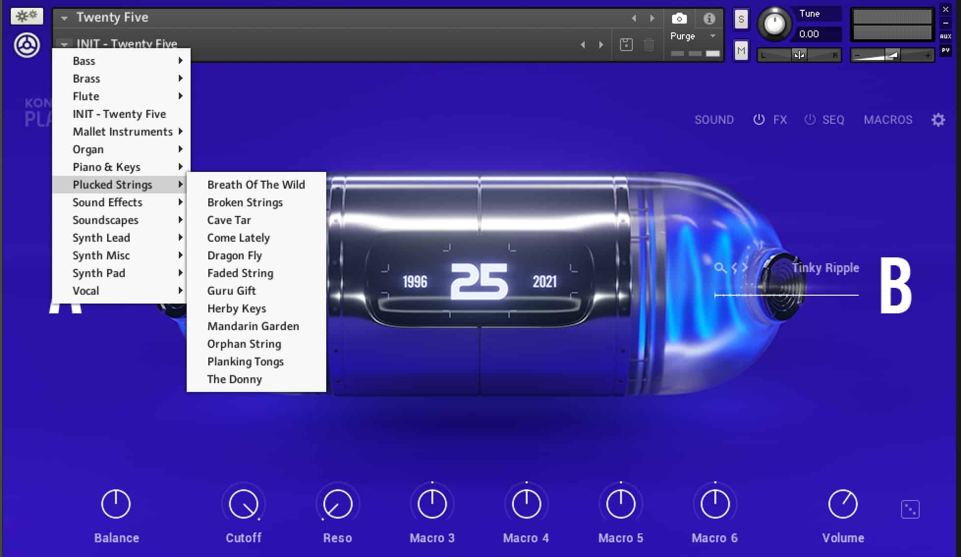Select next sound for layer B
Image resolution: width=961 pixels, height=557 pixels.
[x=745, y=268]
